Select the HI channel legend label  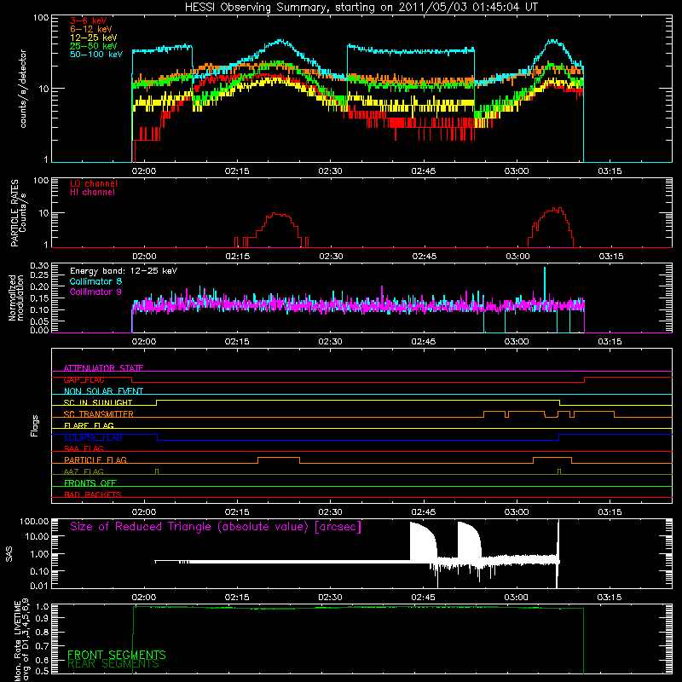point(92,193)
